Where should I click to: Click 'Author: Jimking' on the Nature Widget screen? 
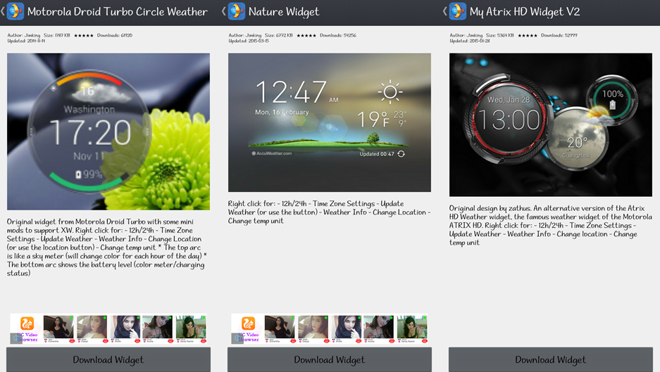click(x=245, y=35)
